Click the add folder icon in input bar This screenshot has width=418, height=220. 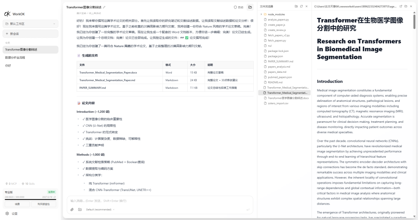[x=80, y=210]
